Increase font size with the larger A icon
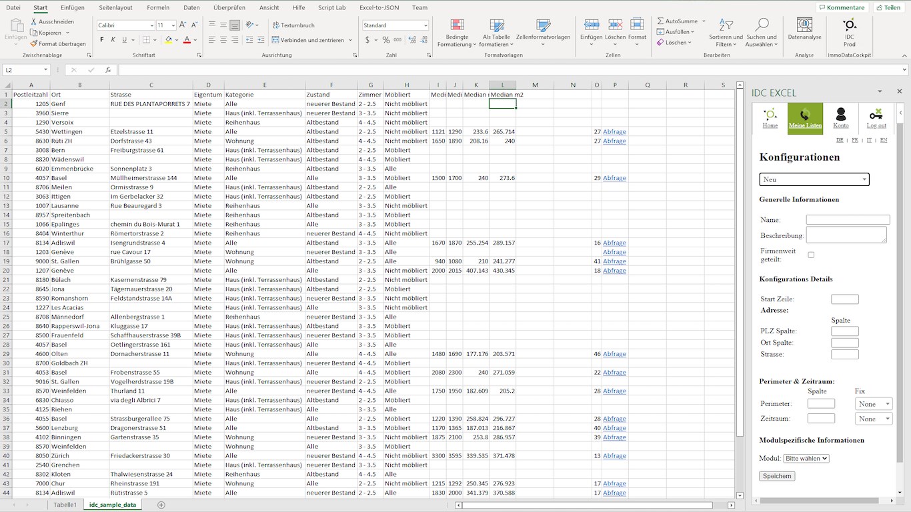This screenshot has width=911, height=512. click(x=183, y=25)
